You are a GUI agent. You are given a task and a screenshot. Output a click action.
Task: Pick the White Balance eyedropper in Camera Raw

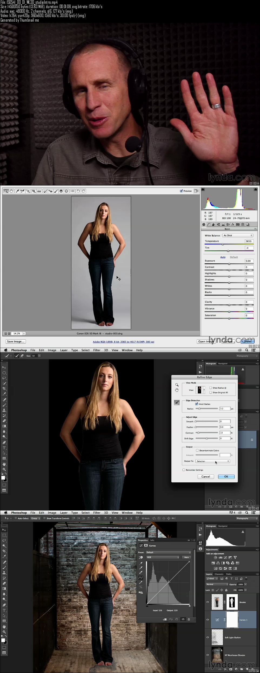coord(17,191)
